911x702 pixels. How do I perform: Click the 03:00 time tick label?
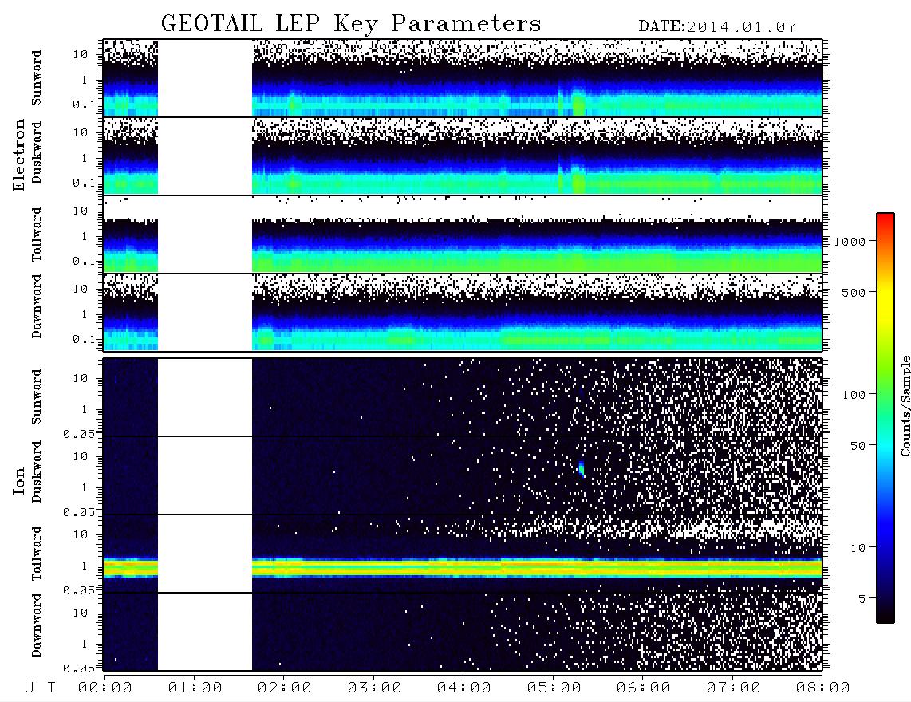click(375, 688)
